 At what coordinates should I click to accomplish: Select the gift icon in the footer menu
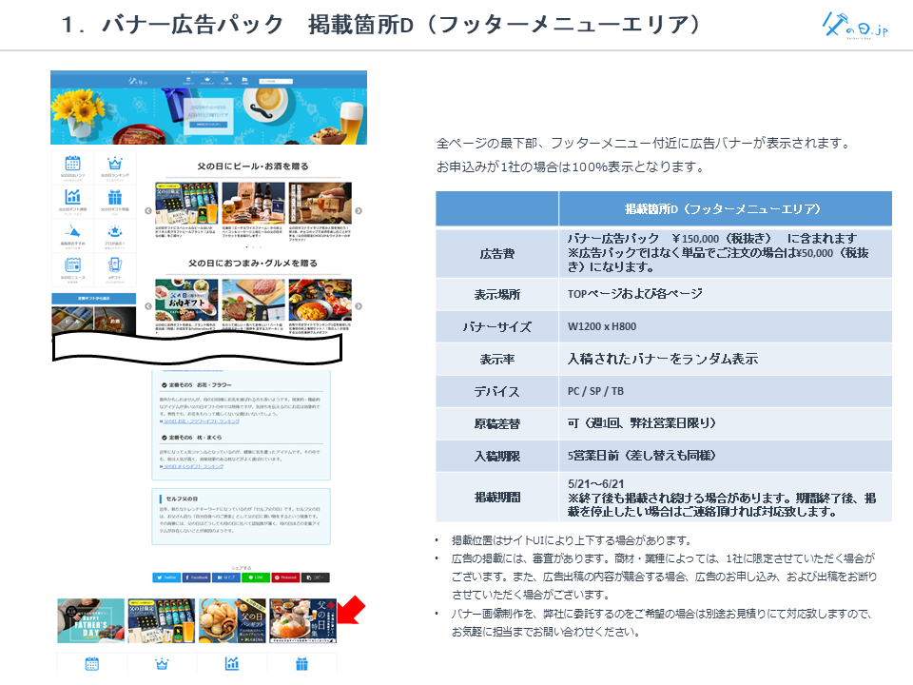tap(302, 663)
